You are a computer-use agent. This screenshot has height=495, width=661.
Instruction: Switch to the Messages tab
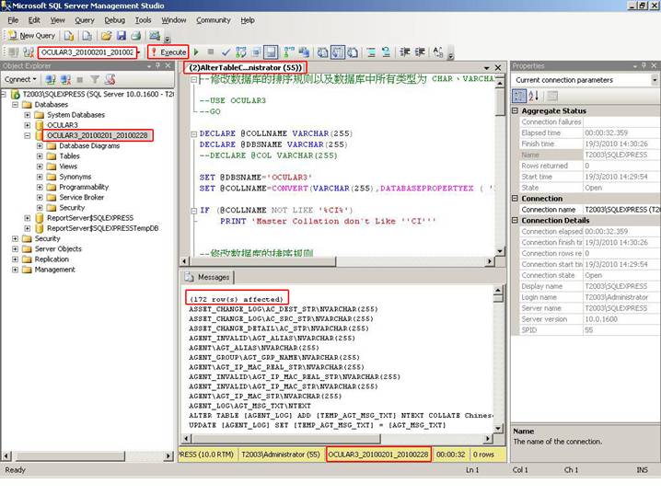tap(208, 277)
